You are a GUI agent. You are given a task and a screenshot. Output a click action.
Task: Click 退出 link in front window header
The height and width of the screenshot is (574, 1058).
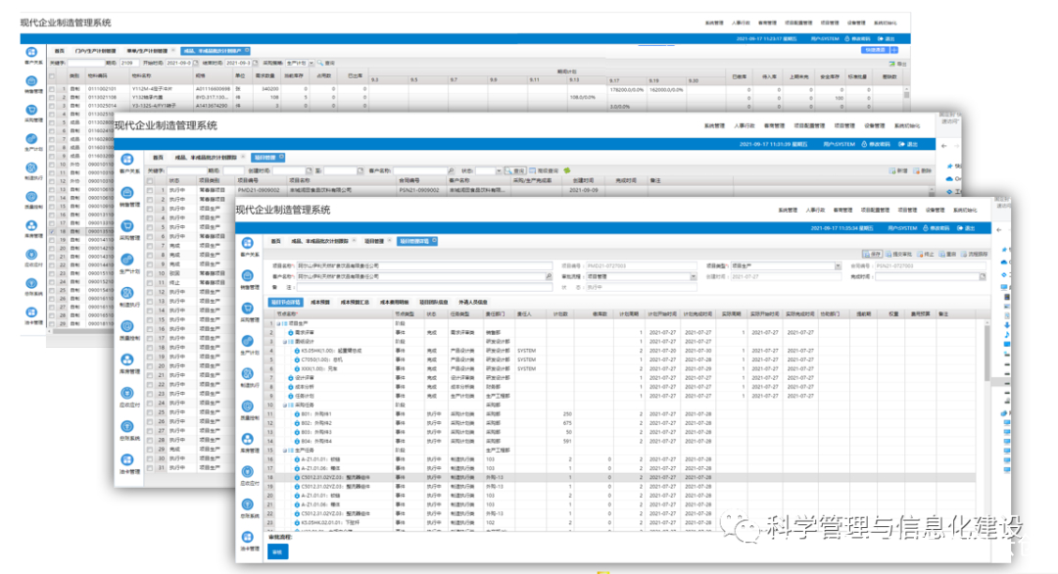966,228
